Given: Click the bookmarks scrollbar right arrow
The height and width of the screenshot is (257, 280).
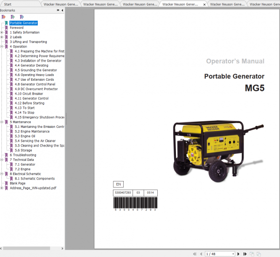Looking at the screenshot, I should (x=62, y=248).
